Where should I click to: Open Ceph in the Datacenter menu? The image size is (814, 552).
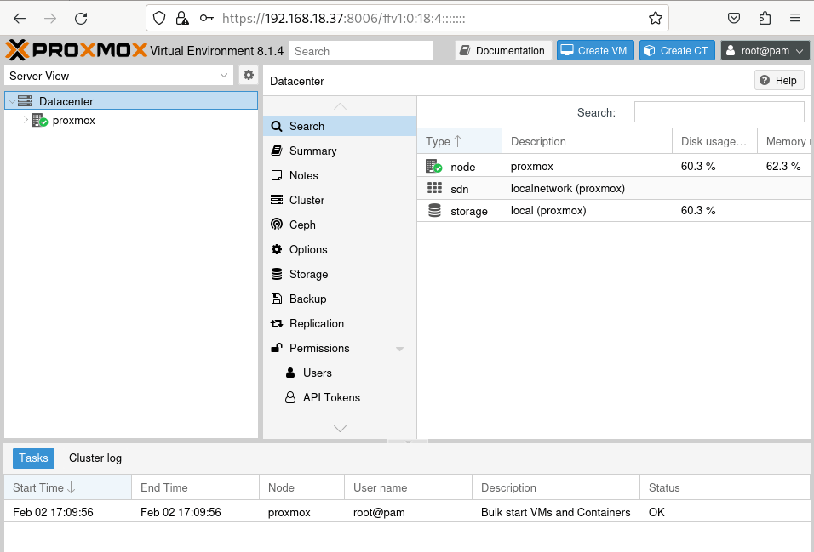pyautogui.click(x=340, y=225)
